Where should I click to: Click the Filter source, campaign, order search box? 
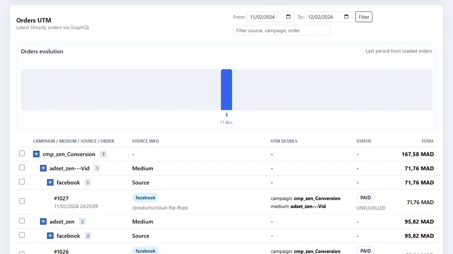pyautogui.click(x=281, y=30)
